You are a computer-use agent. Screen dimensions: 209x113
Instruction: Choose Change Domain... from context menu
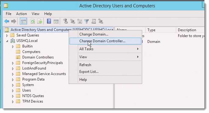point(105,34)
